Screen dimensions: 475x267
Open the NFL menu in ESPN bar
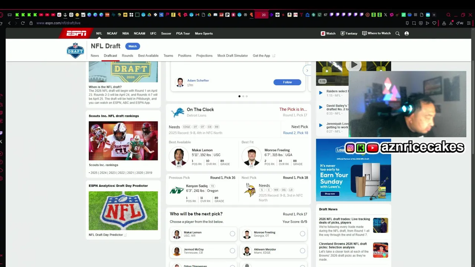[x=99, y=33]
